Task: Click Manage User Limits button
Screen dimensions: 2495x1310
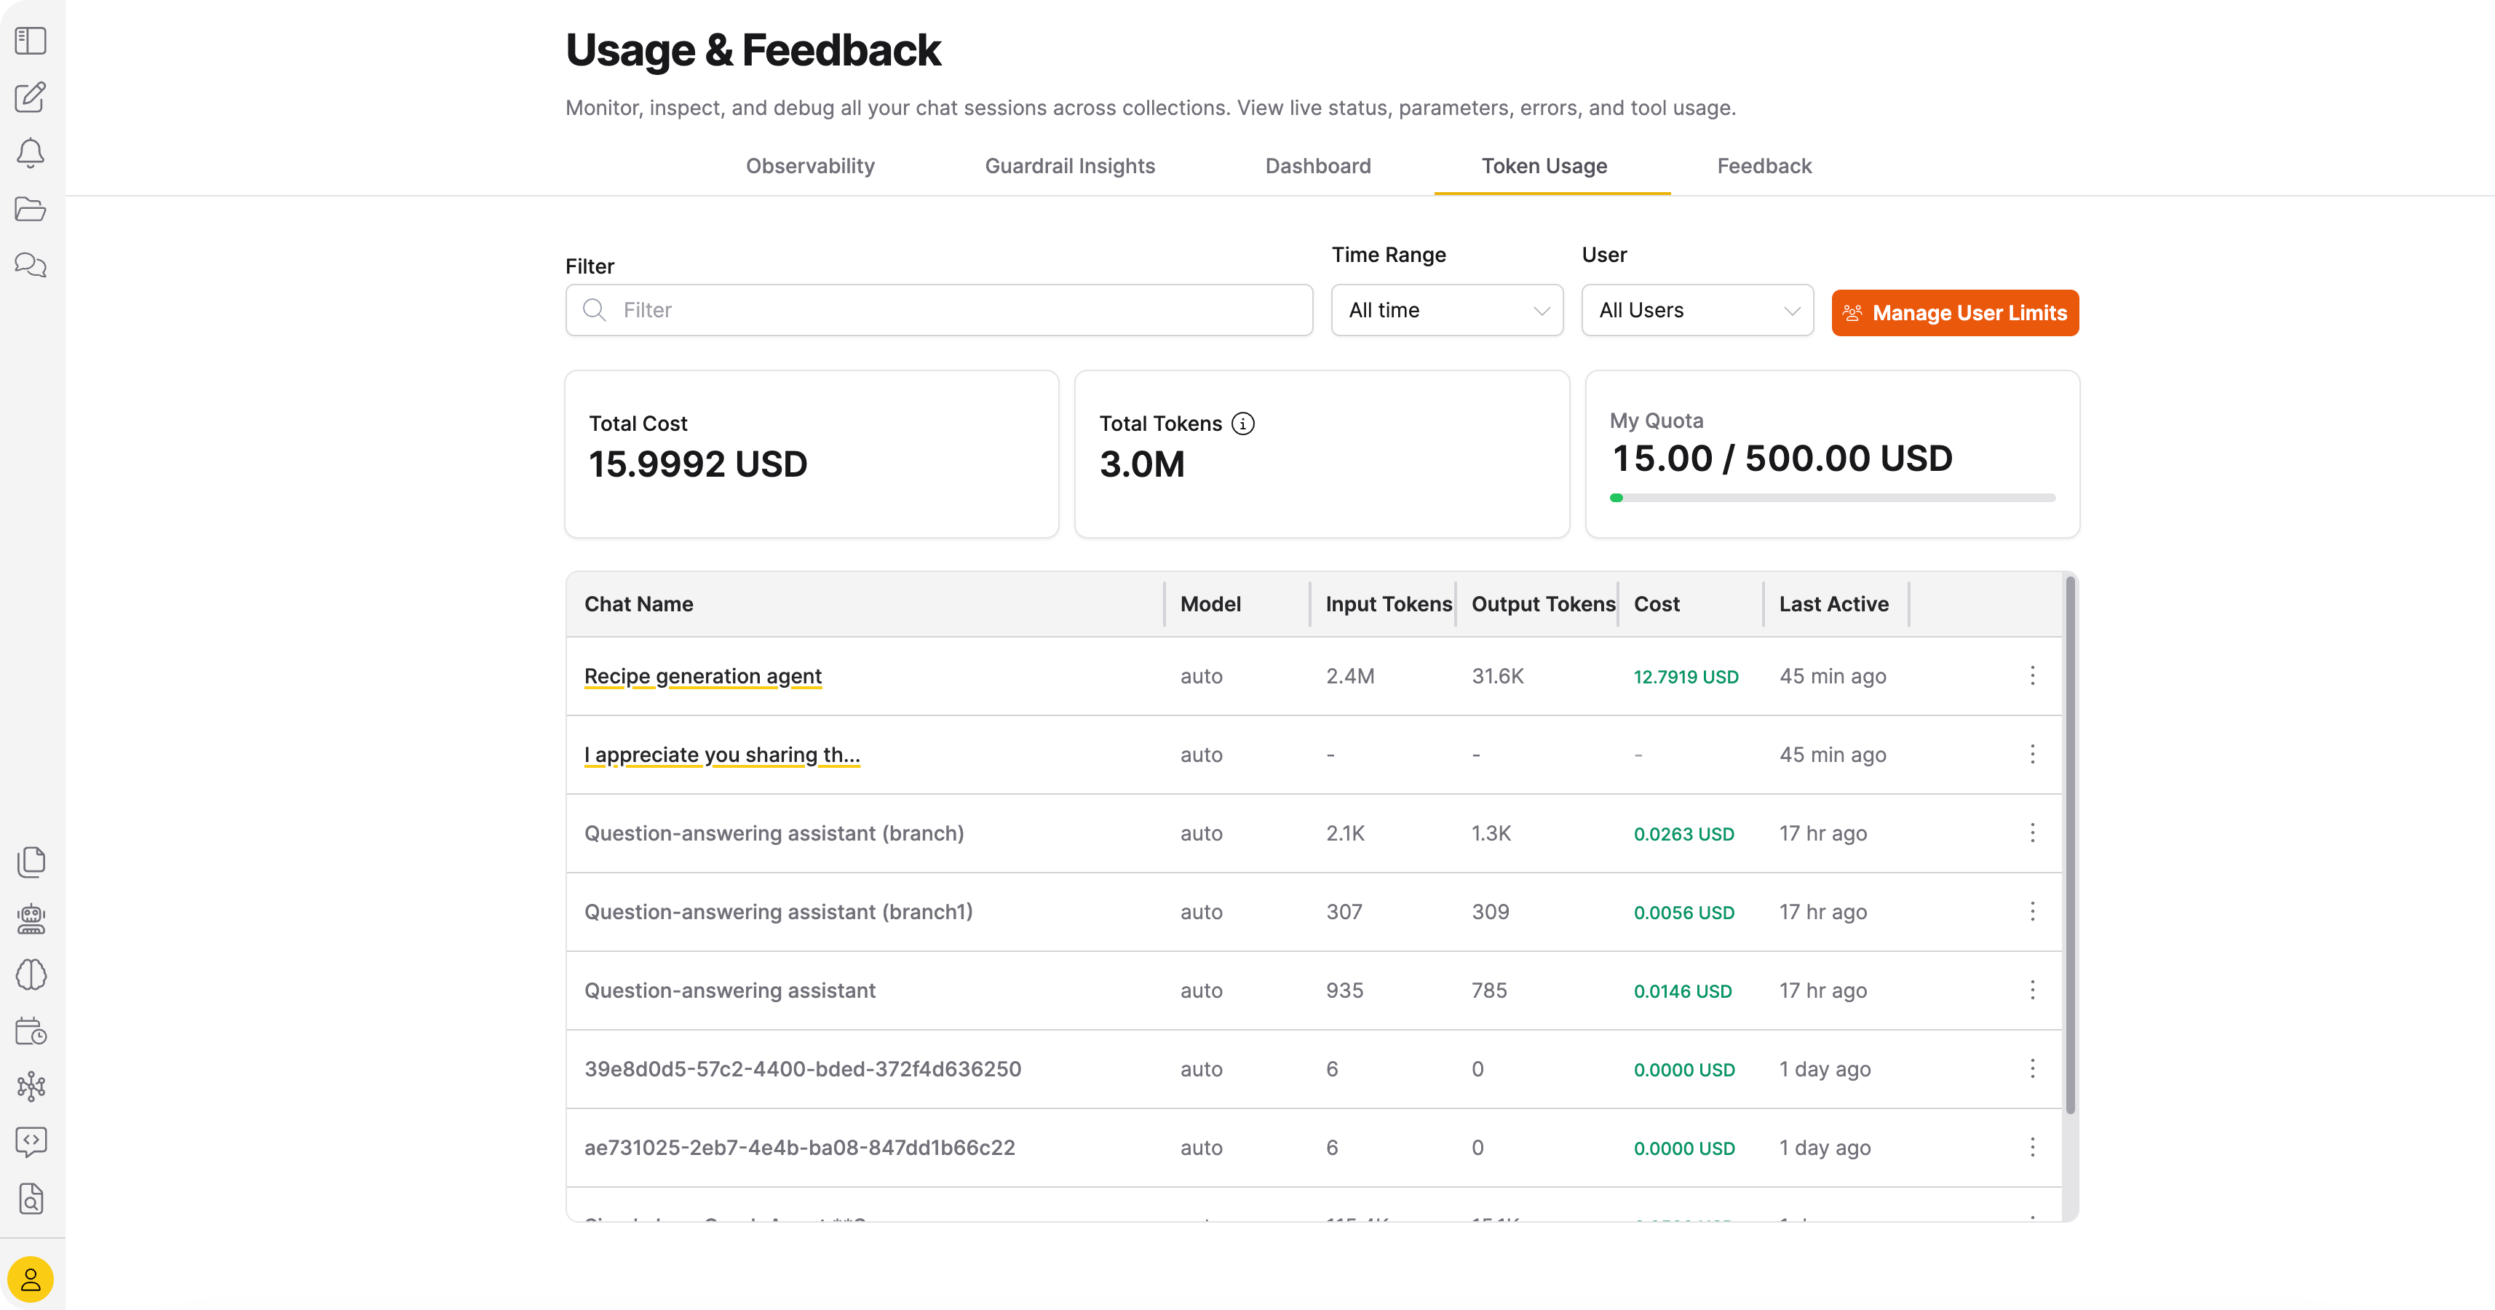Action: [x=1954, y=313]
